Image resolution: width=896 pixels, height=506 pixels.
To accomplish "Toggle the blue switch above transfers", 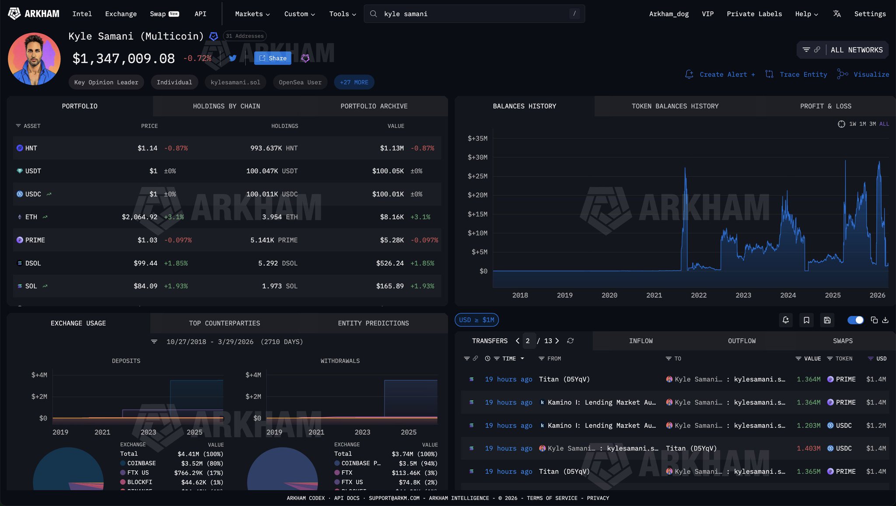I will click(855, 320).
